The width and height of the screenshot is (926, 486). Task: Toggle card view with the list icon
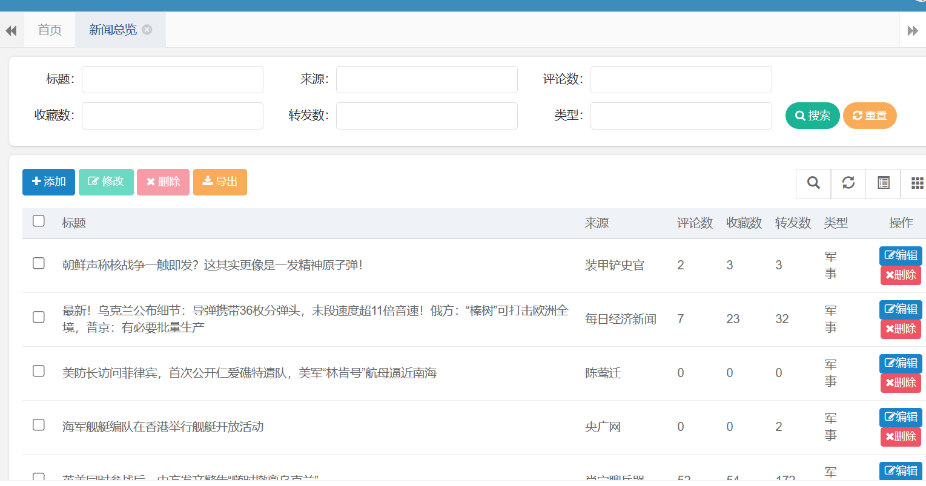click(x=883, y=183)
